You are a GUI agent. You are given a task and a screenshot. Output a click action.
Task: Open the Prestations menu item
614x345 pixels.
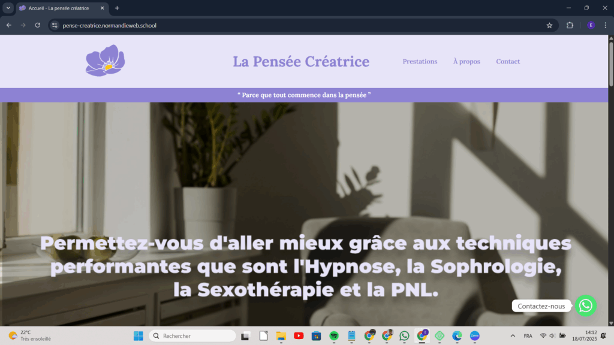420,62
